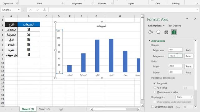Click the horizontal scrollbar thumb
200x112 pixels.
(109, 109)
